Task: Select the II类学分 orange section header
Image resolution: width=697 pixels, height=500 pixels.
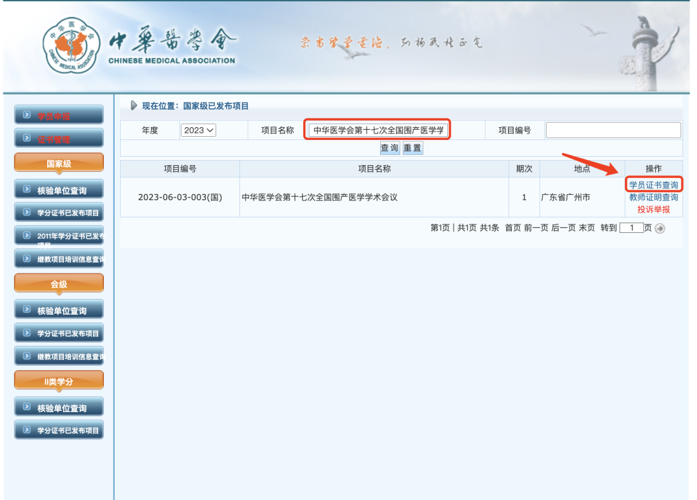Action: pyautogui.click(x=59, y=381)
